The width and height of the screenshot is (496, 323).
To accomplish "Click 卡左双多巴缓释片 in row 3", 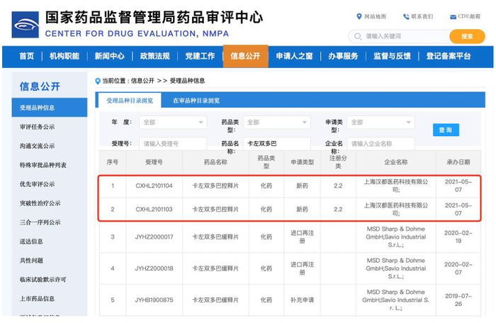I will (x=215, y=237).
